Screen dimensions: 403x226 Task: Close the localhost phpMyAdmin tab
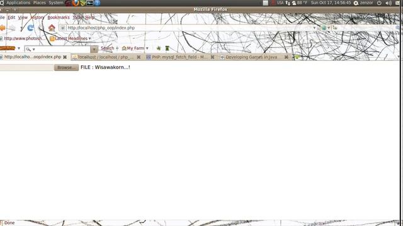[139, 57]
